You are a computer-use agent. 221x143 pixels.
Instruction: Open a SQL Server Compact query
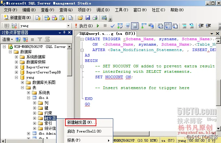[71, 18]
